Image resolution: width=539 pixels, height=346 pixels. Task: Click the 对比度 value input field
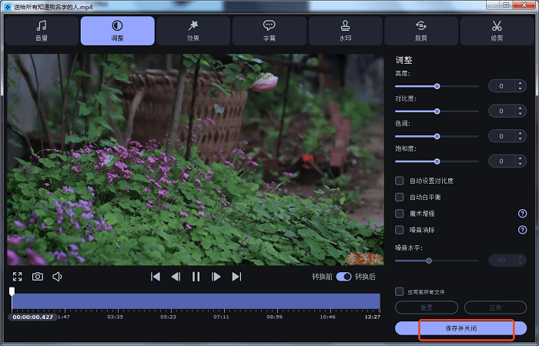tap(501, 111)
